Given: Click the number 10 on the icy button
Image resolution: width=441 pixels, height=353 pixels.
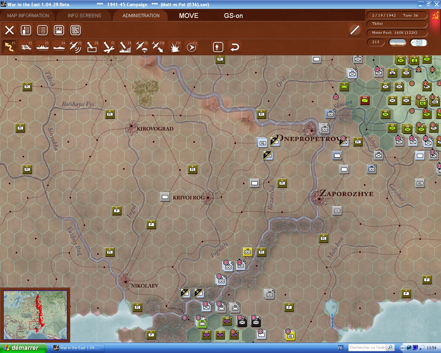Looking at the screenshot, I should click(419, 42).
